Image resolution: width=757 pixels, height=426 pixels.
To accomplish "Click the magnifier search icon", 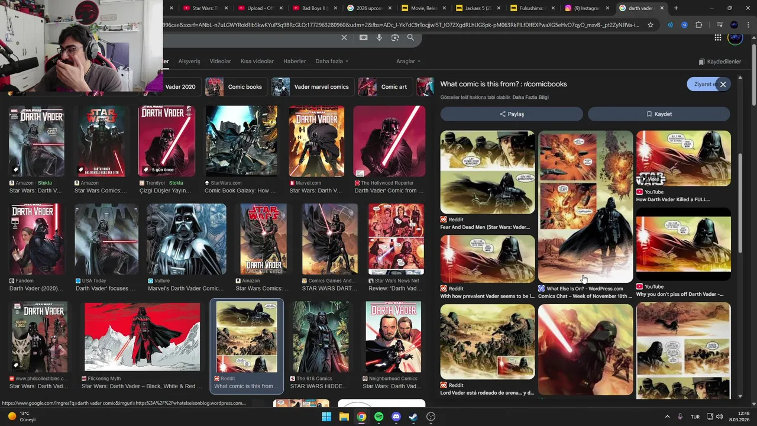I will (410, 38).
